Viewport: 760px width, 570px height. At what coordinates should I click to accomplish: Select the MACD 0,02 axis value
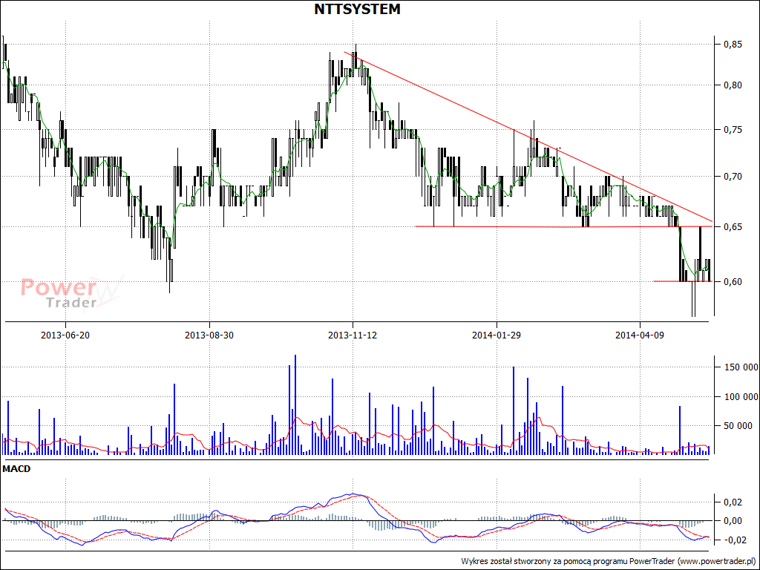[733, 502]
